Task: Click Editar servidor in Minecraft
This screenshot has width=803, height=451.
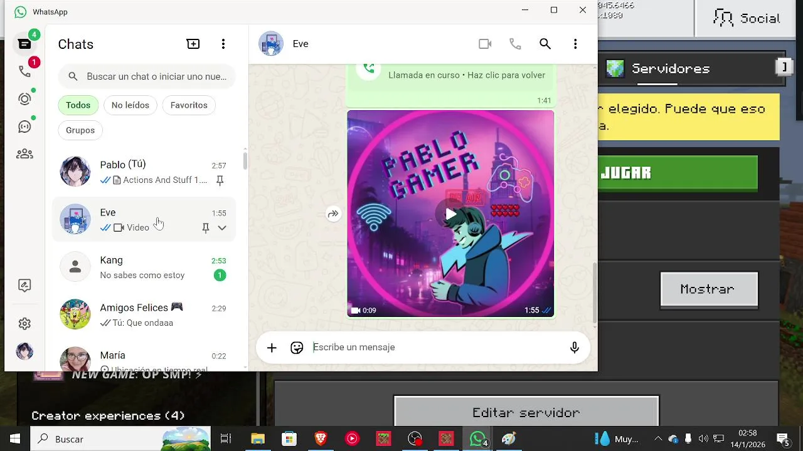Action: click(526, 413)
